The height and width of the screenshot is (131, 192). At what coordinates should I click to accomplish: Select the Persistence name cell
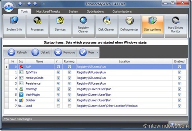[x=39, y=83]
